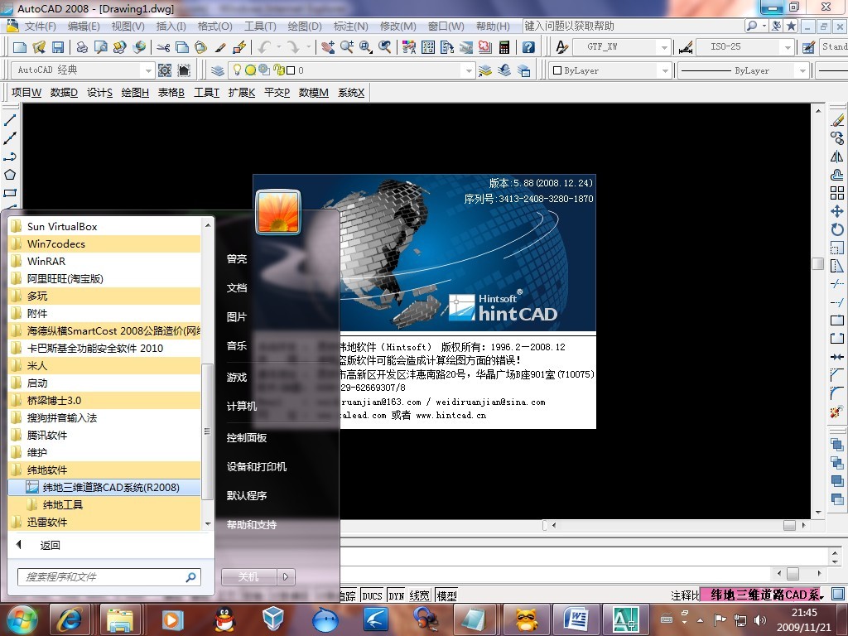
Task: Open 计算机 from Start menu
Action: (242, 406)
